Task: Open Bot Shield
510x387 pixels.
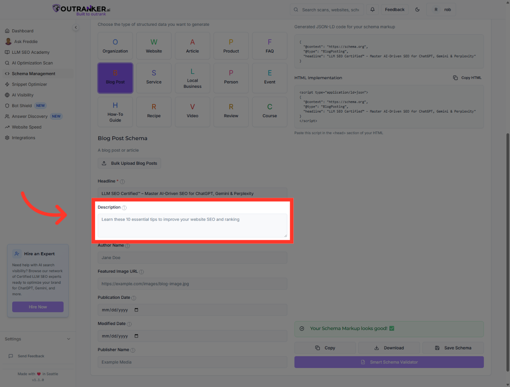Action: (38, 106)
